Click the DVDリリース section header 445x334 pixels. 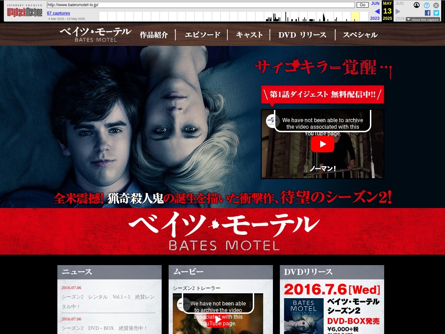332,272
